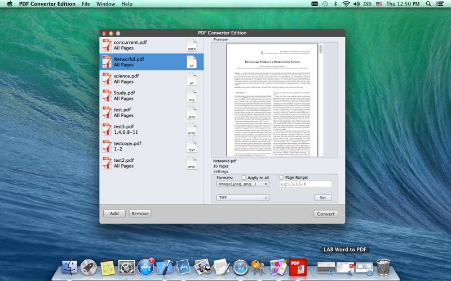
Task: Click the preview pane vertical scrollbar
Action: point(321,49)
